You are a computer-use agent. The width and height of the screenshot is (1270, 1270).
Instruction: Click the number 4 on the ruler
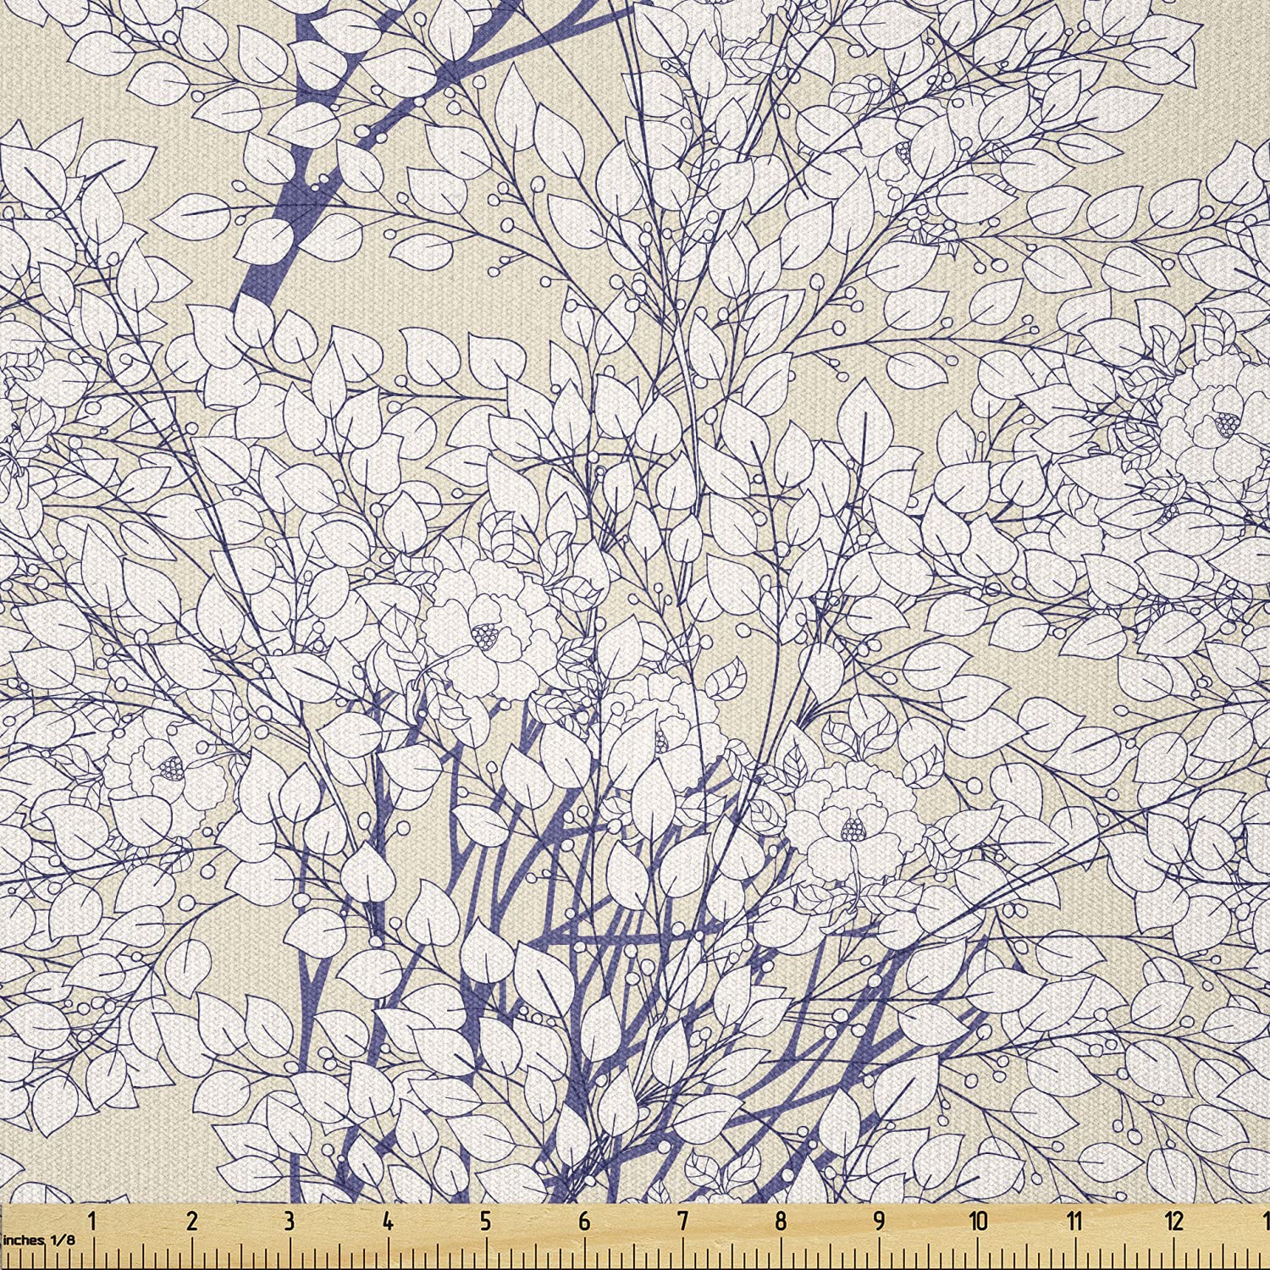(388, 1221)
